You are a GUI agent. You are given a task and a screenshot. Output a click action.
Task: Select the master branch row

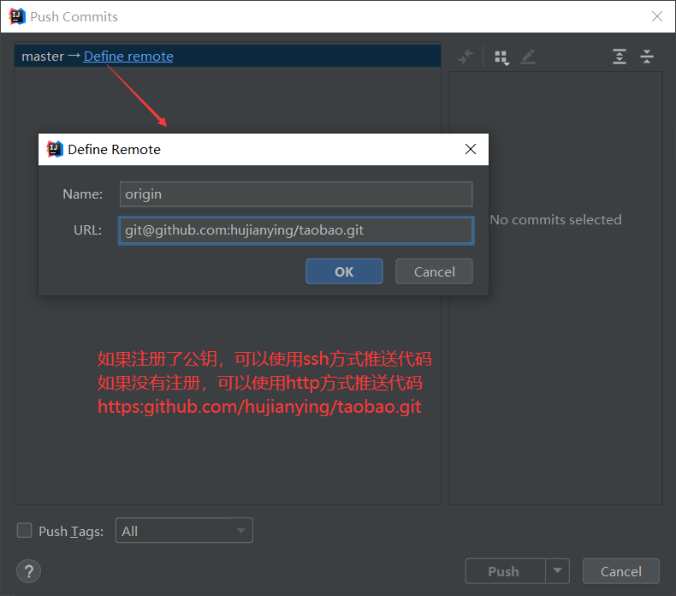pos(228,57)
